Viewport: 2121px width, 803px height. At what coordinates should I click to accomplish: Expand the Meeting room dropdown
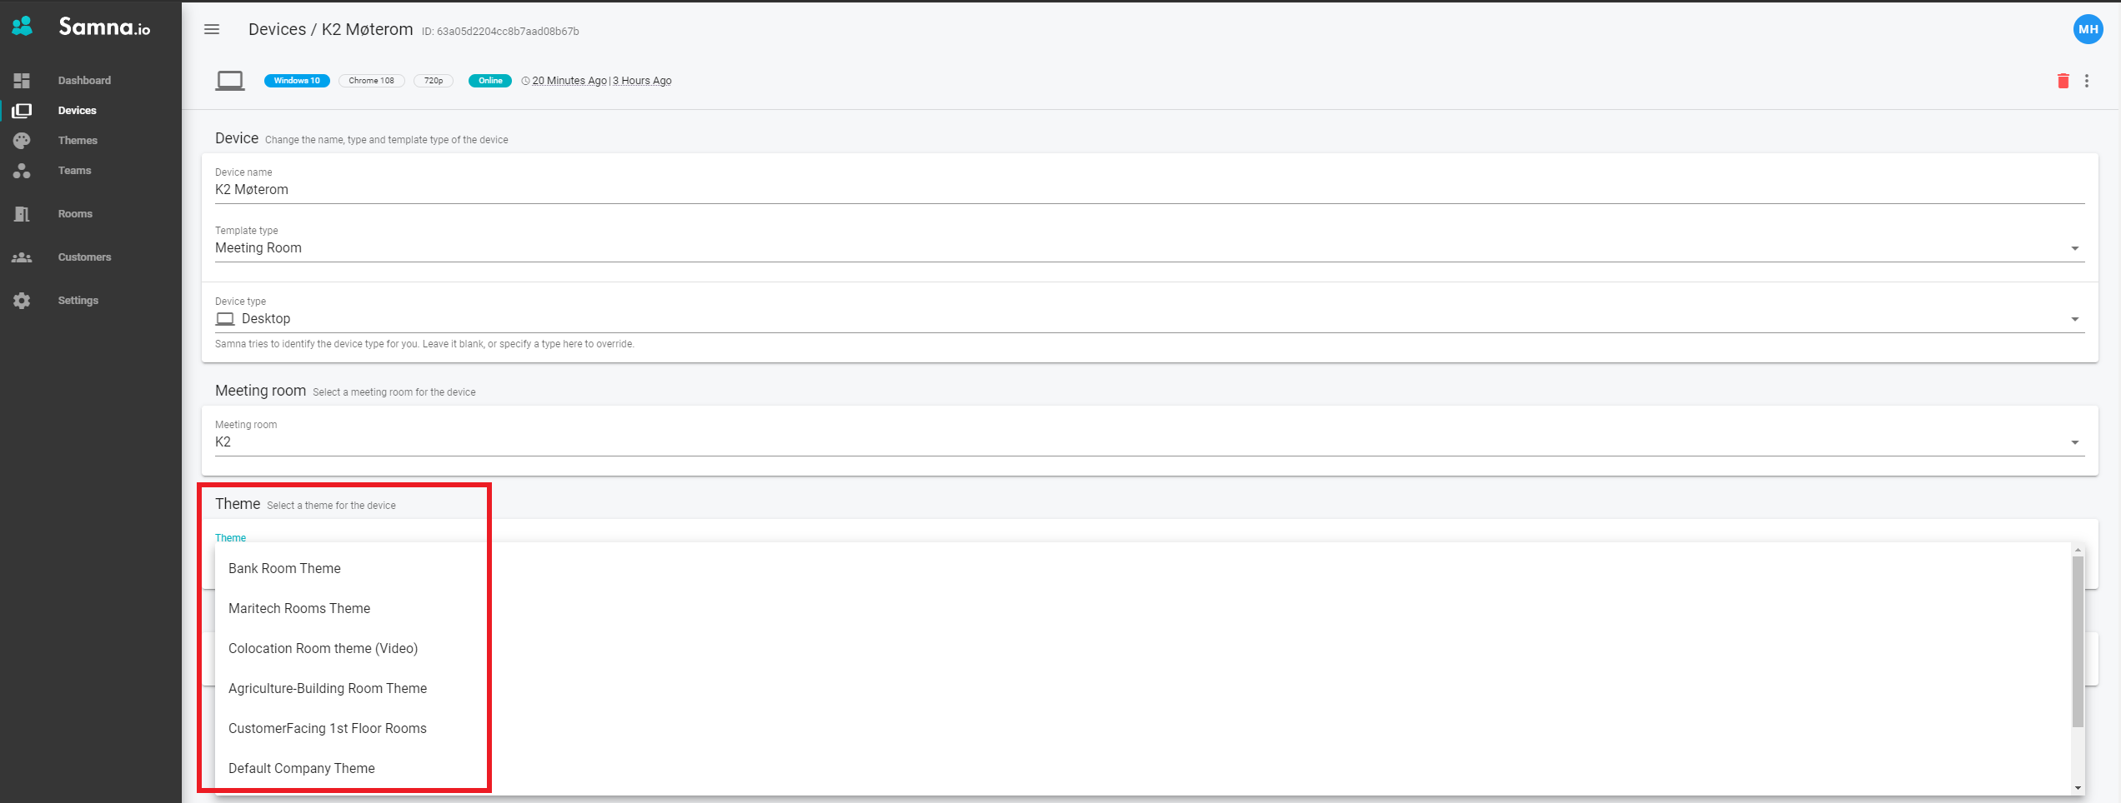(x=2074, y=442)
